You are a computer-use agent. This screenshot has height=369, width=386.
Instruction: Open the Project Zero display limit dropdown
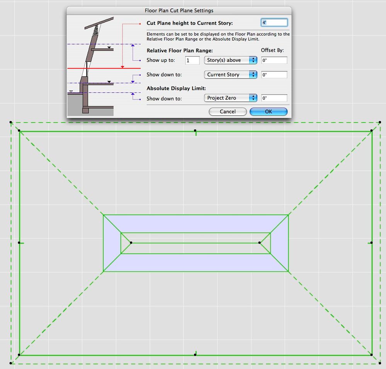click(x=230, y=98)
